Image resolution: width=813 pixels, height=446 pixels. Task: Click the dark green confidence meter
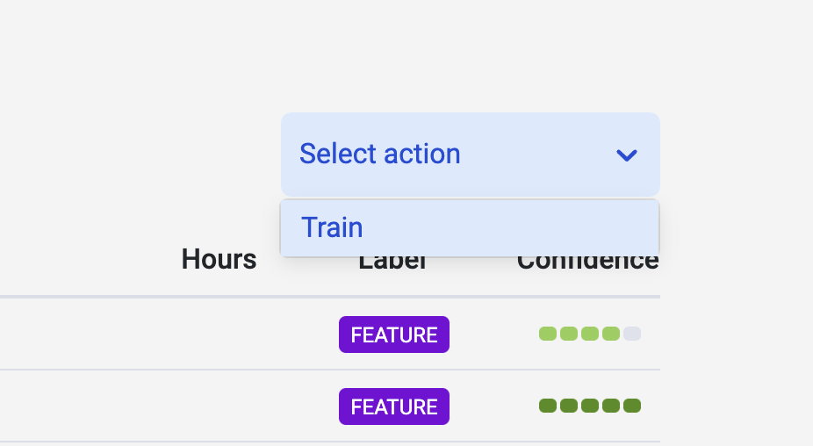589,406
